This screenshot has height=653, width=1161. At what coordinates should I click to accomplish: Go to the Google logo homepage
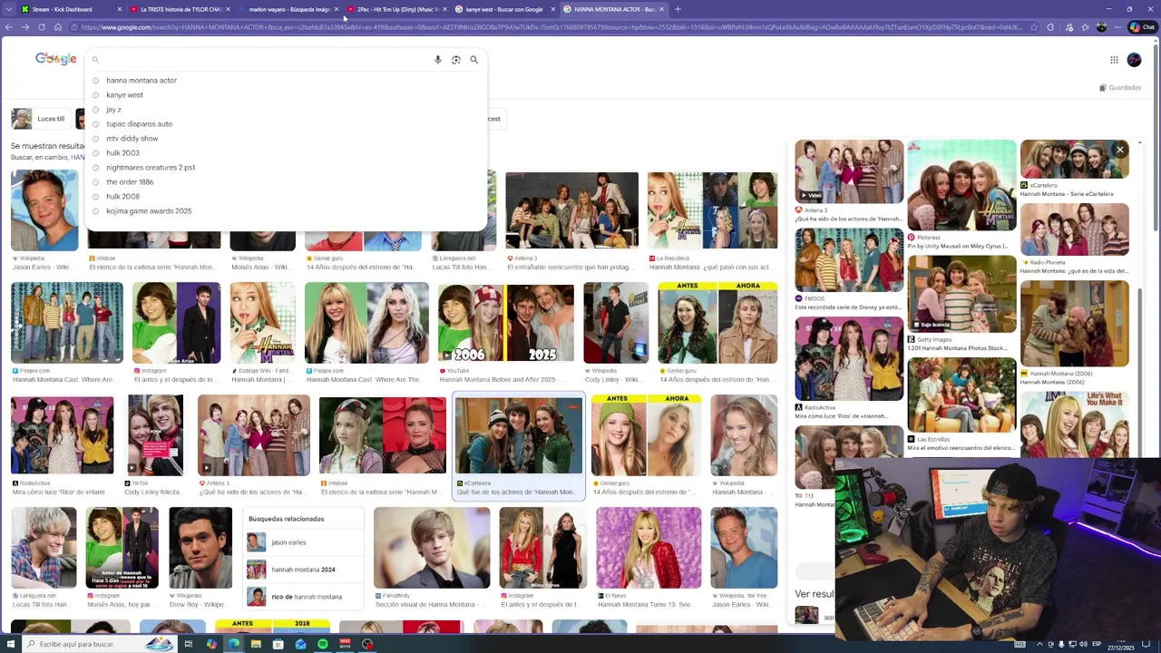55,59
